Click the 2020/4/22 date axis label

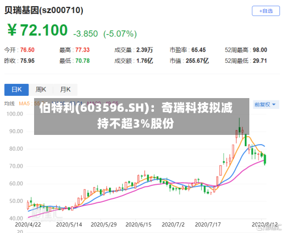point(28,224)
